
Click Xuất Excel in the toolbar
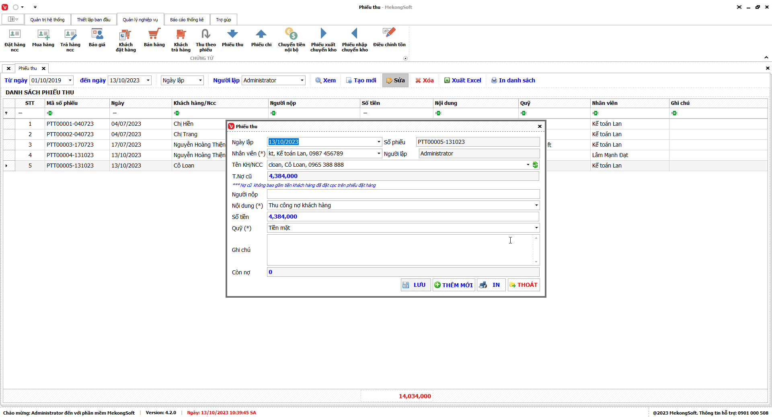click(462, 80)
